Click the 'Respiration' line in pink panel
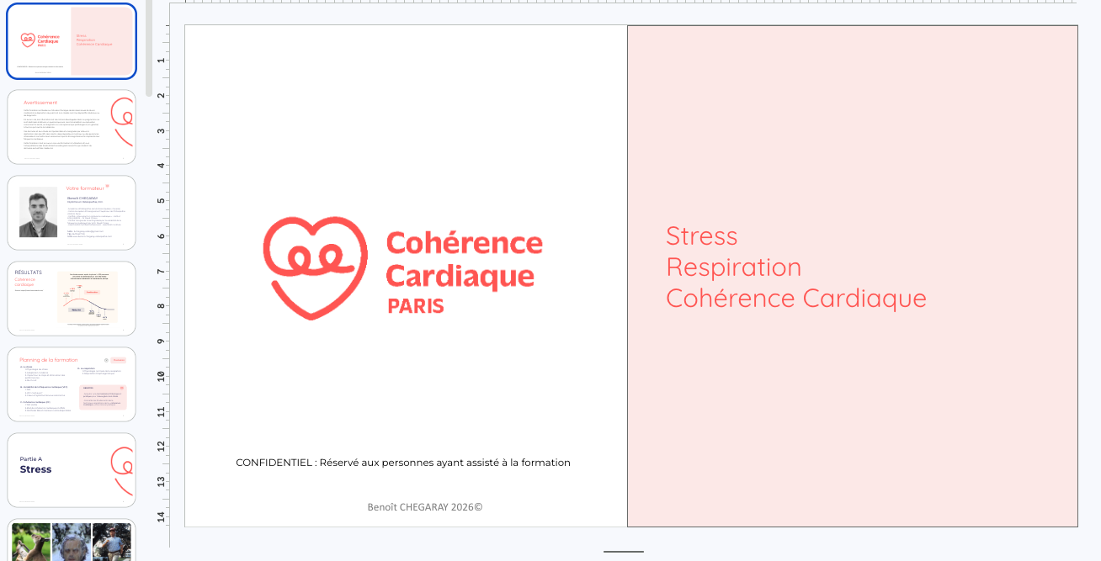 734,267
